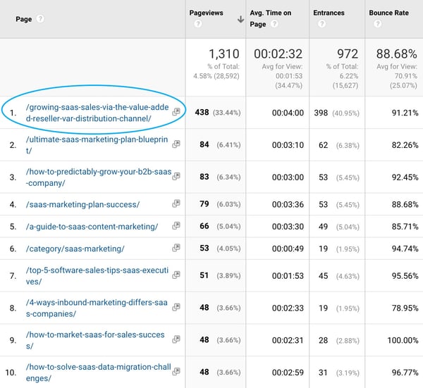Select average time value 00:02:32

(x=278, y=54)
